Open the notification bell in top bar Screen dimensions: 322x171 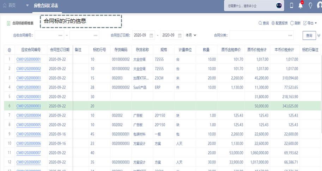pos(300,5)
